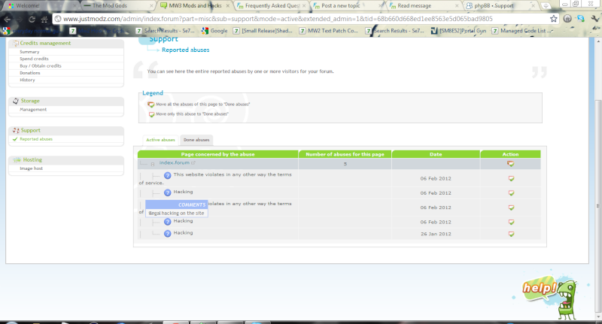Viewport: 602px width, 324px height.
Task: Switch to the Read message browser tab
Action: (x=423, y=6)
